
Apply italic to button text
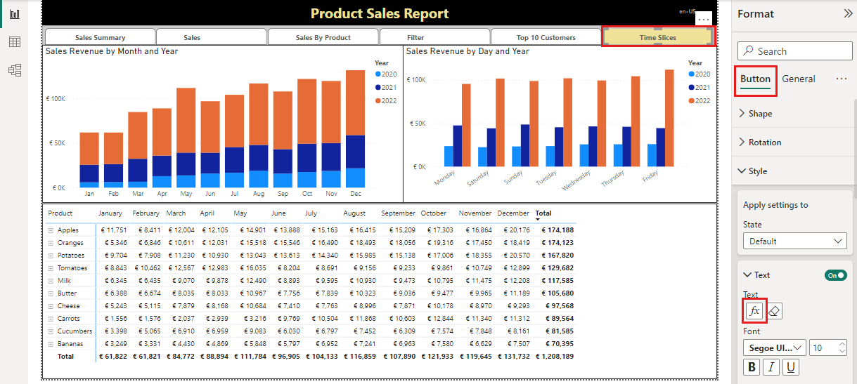coord(772,366)
